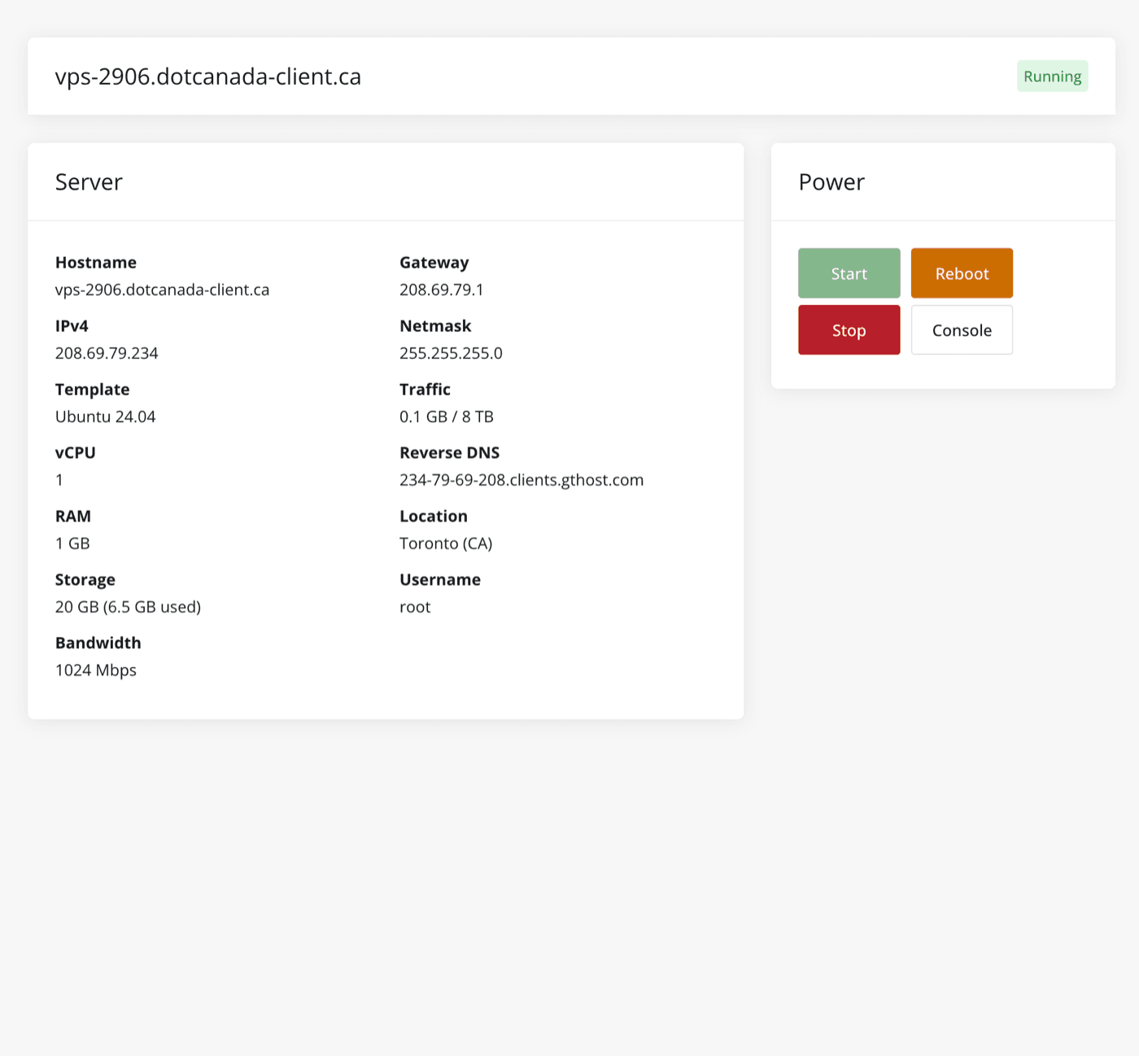Click the Location value Toronto (CA)
The width and height of the screenshot is (1139, 1056).
[446, 543]
